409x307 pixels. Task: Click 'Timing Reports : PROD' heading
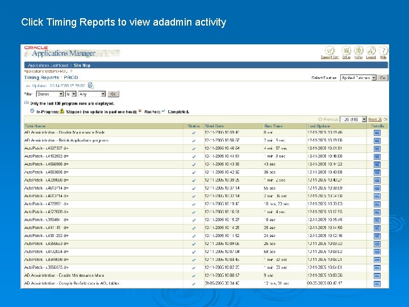pyautogui.click(x=51, y=77)
